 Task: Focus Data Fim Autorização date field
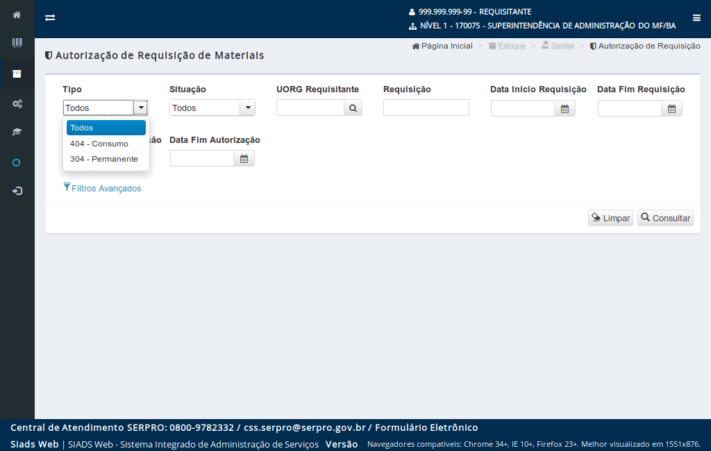point(202,159)
